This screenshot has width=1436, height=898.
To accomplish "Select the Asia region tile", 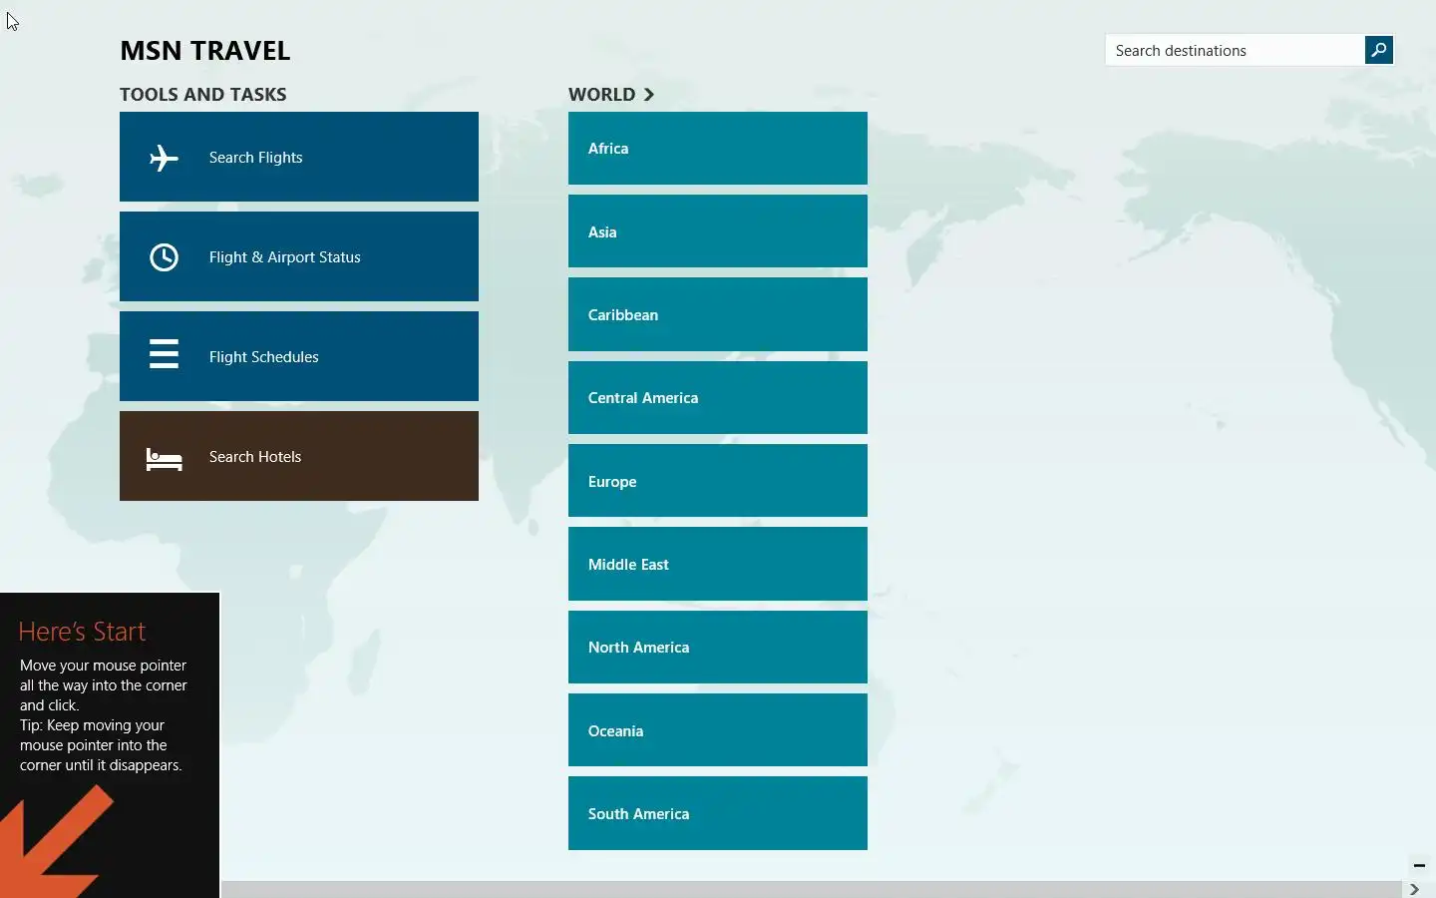I will click(718, 231).
